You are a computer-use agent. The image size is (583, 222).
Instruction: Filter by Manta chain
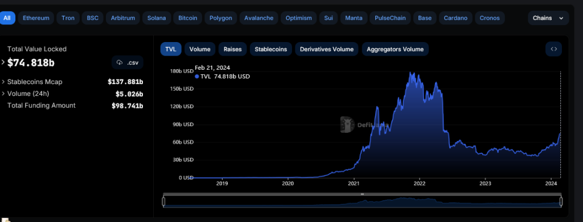pyautogui.click(x=354, y=18)
